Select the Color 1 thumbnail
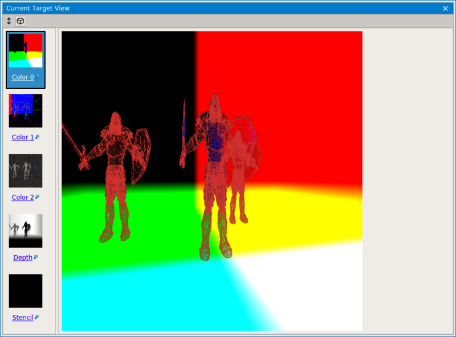456x337 pixels. coord(26,110)
